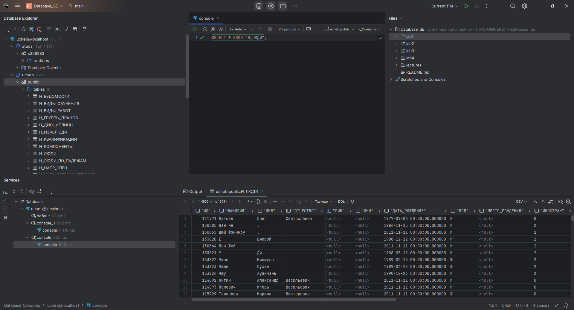
Task: Open the Files panel view dropdown
Action: point(395,18)
